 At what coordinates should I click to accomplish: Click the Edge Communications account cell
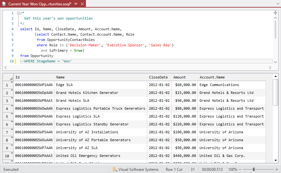pos(232,85)
